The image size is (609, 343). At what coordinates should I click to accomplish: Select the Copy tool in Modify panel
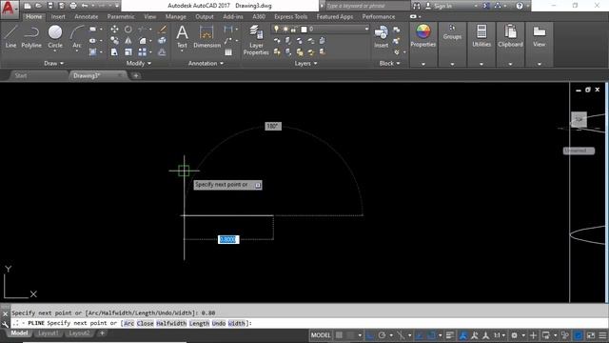tap(114, 40)
